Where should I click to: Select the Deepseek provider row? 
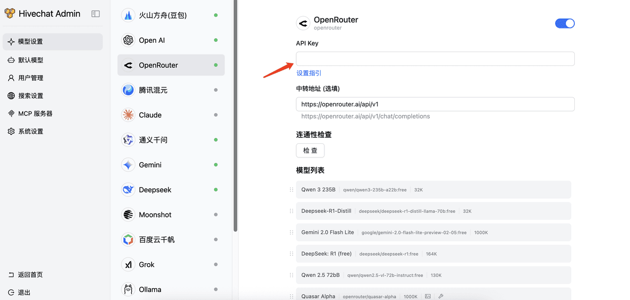coord(171,190)
